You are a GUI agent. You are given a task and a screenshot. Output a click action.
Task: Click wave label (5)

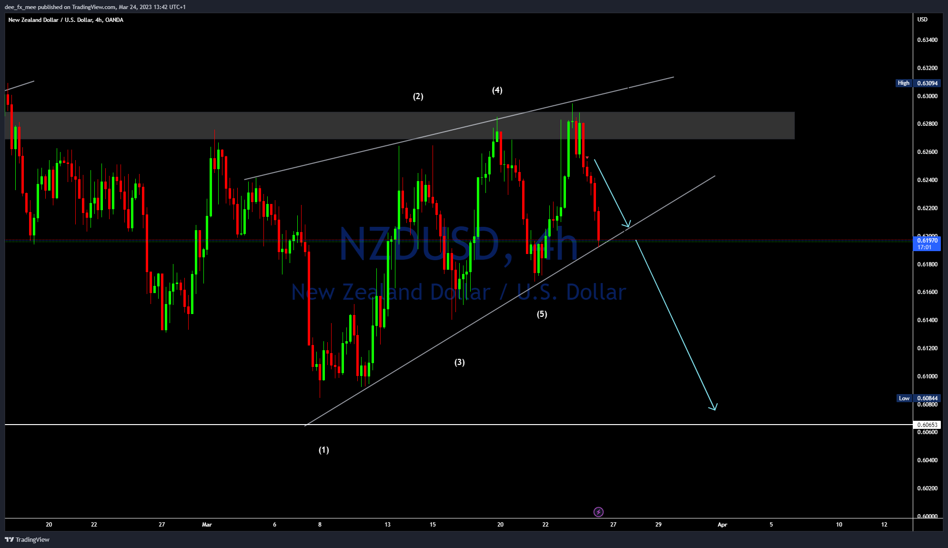click(x=542, y=314)
